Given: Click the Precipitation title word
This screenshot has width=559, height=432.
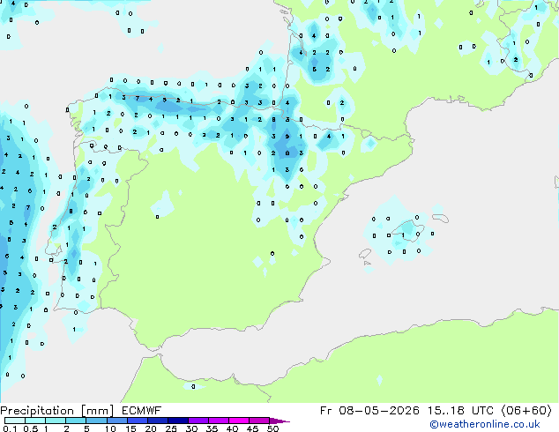Looking at the screenshot, I should (37, 411).
